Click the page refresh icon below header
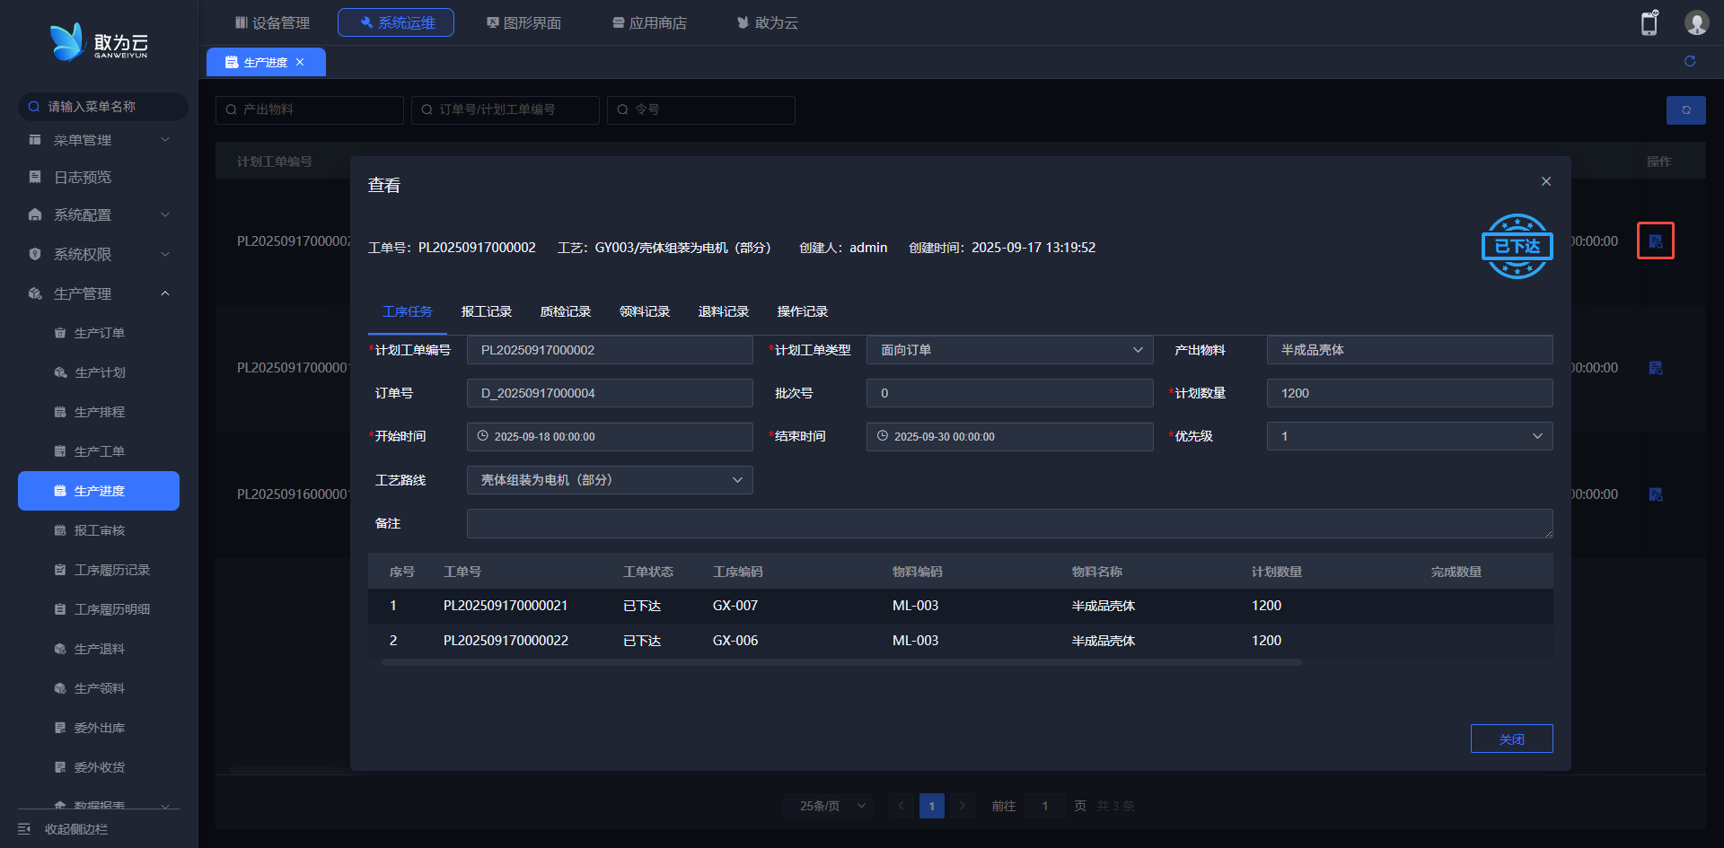The image size is (1724, 848). pyautogui.click(x=1690, y=61)
